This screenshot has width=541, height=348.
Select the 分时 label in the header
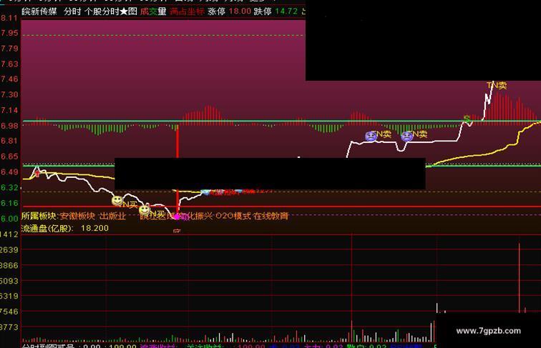coord(72,11)
